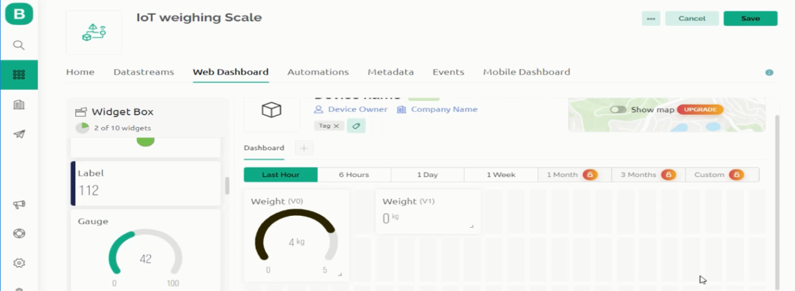Select the Dashboard sub-tab
Screen dimensions: 795x291
tap(264, 148)
